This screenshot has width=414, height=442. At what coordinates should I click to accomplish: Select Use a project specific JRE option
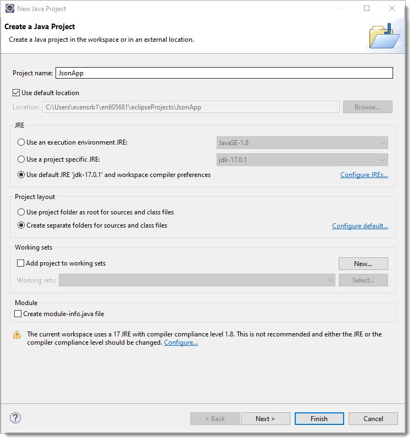(21, 159)
